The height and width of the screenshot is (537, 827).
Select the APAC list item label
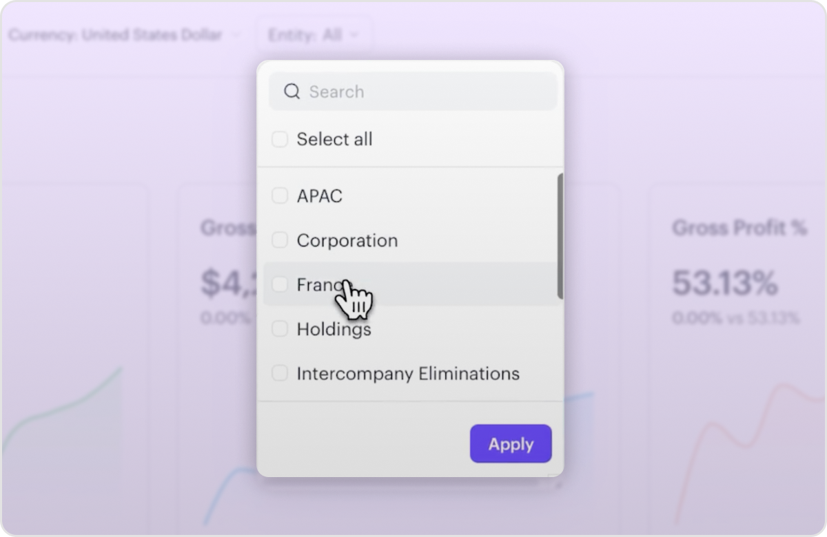[x=320, y=196]
